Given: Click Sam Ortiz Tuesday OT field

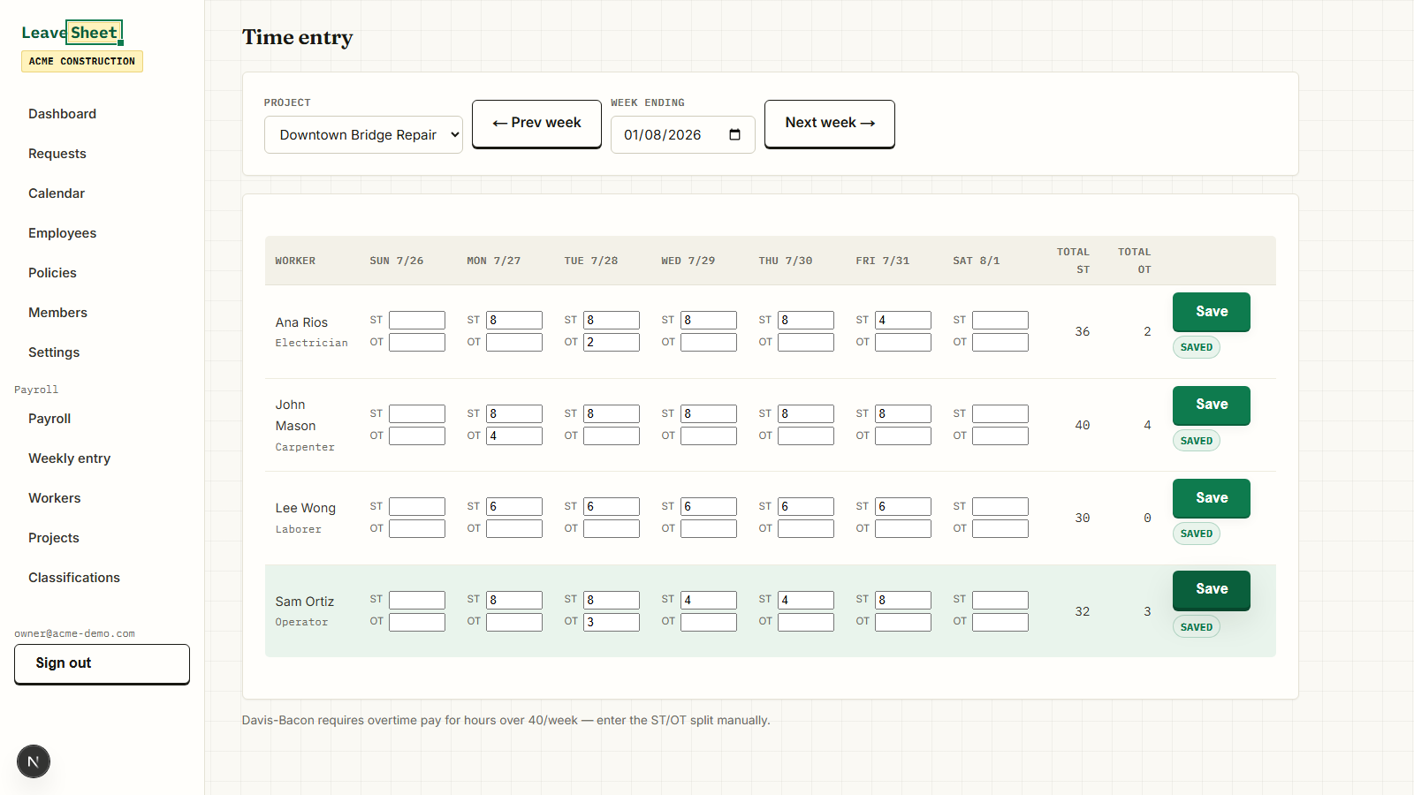Looking at the screenshot, I should (612, 622).
